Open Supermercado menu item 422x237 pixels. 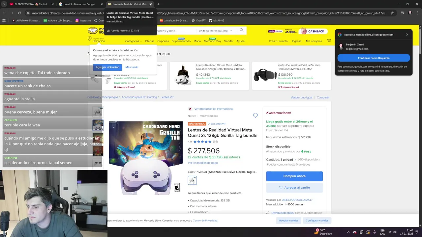tap(181, 41)
